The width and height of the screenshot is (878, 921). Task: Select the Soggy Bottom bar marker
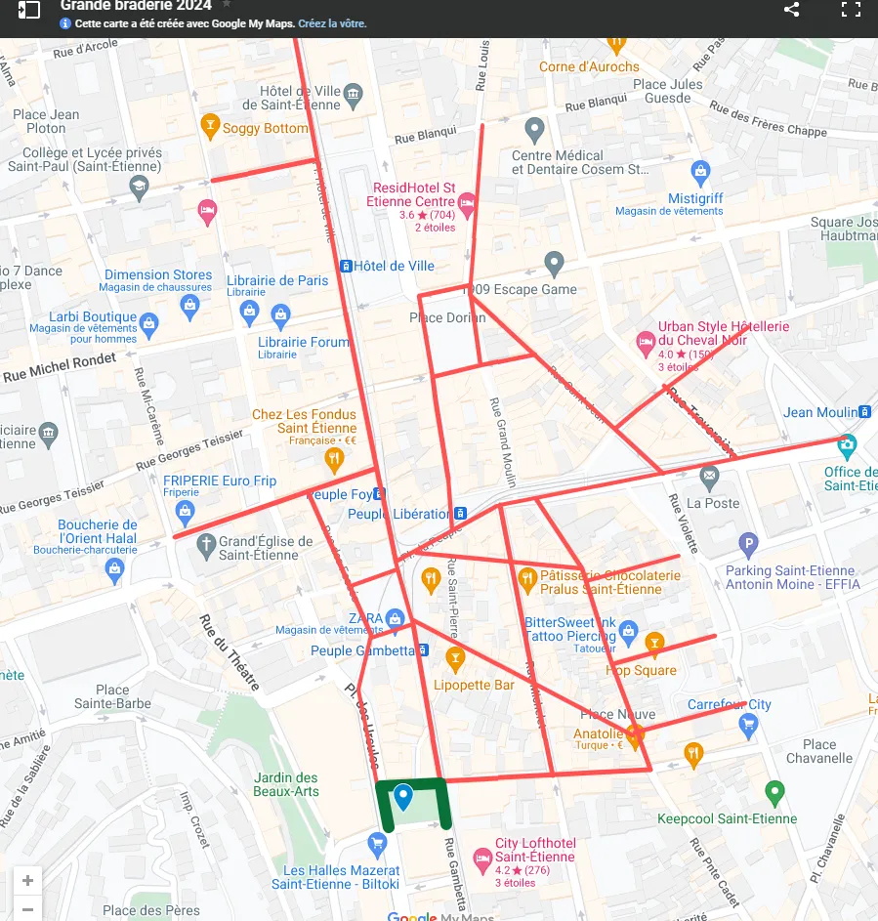(209, 126)
